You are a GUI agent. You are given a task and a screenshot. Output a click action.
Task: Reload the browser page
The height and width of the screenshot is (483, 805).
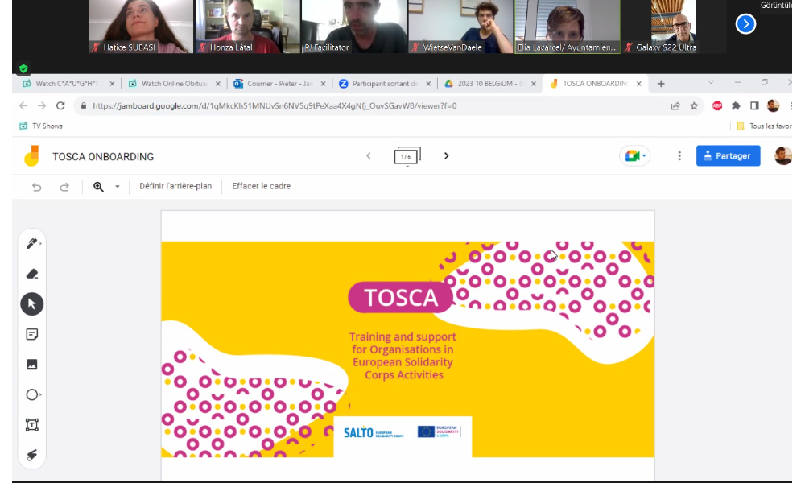click(x=60, y=105)
